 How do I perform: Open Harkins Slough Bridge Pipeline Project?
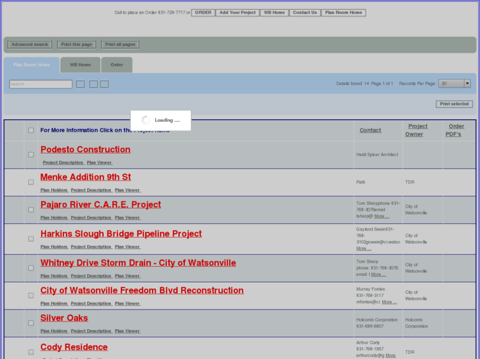[x=121, y=233]
